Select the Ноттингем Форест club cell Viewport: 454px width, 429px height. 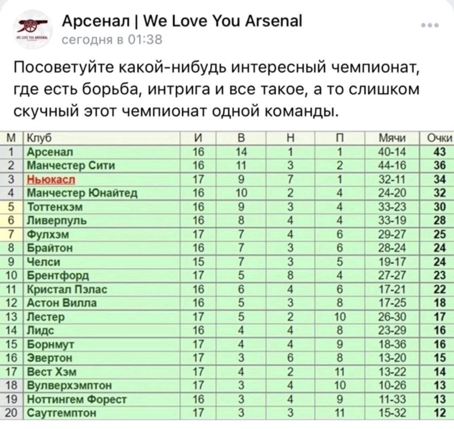(x=102, y=399)
